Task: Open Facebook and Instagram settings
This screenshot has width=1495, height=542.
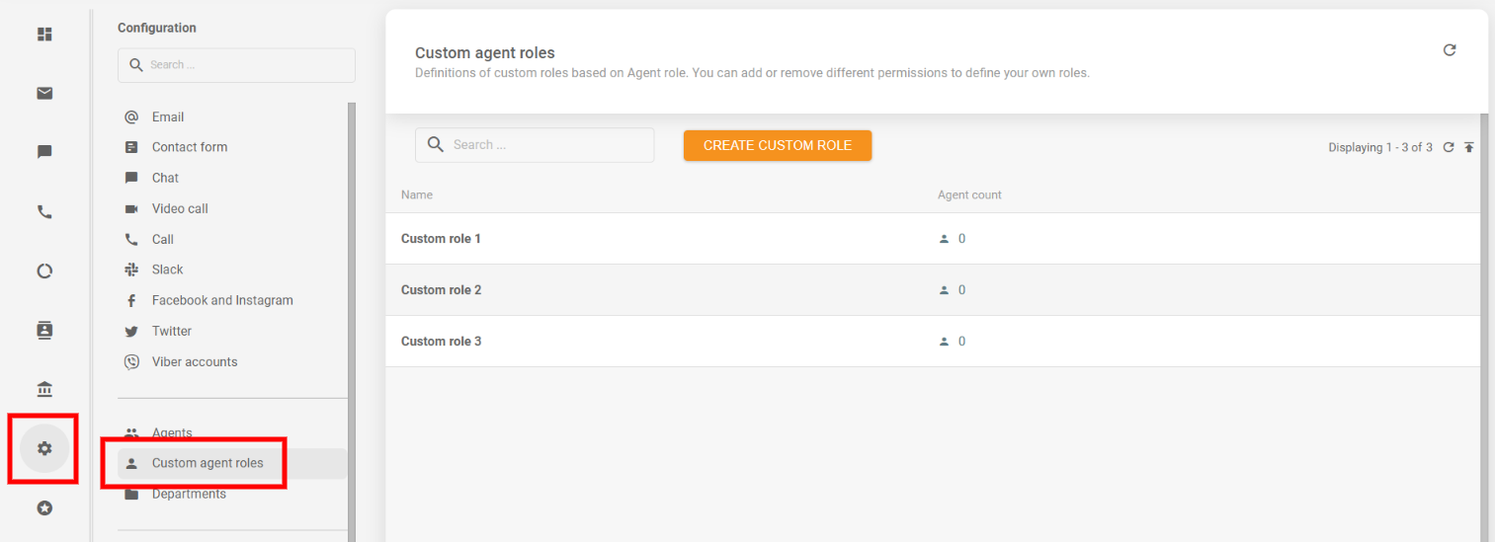Action: pos(222,300)
